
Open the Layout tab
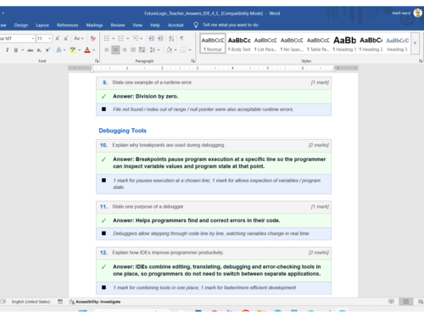(x=42, y=25)
